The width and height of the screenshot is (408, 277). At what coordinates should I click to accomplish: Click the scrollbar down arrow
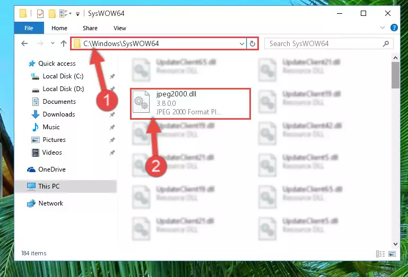(395, 244)
